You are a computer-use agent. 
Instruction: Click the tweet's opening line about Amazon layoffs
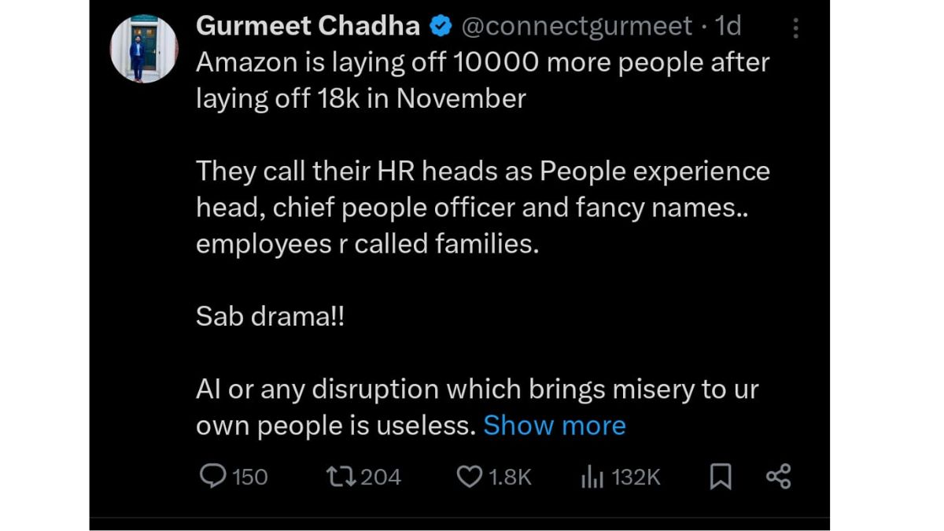(x=482, y=63)
